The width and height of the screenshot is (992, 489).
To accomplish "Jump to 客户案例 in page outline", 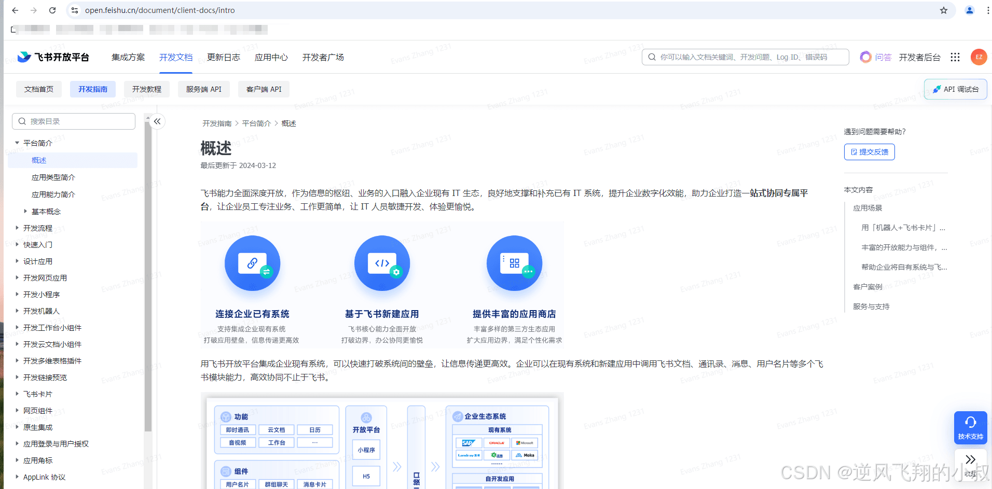I will [x=867, y=287].
